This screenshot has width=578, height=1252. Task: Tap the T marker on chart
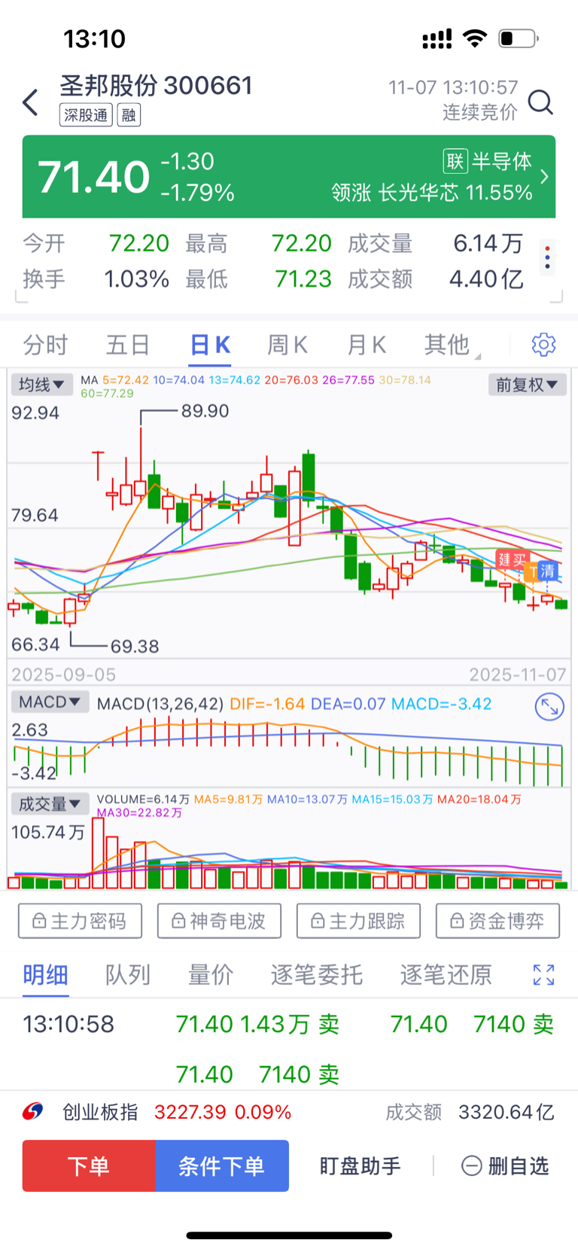(533, 571)
